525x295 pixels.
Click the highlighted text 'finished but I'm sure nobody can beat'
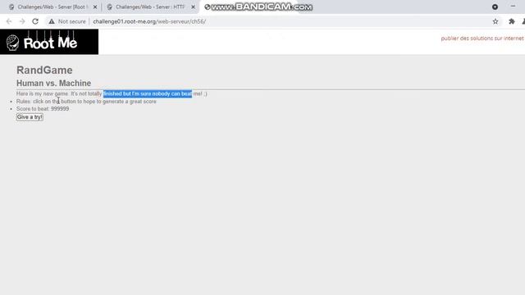pos(148,93)
